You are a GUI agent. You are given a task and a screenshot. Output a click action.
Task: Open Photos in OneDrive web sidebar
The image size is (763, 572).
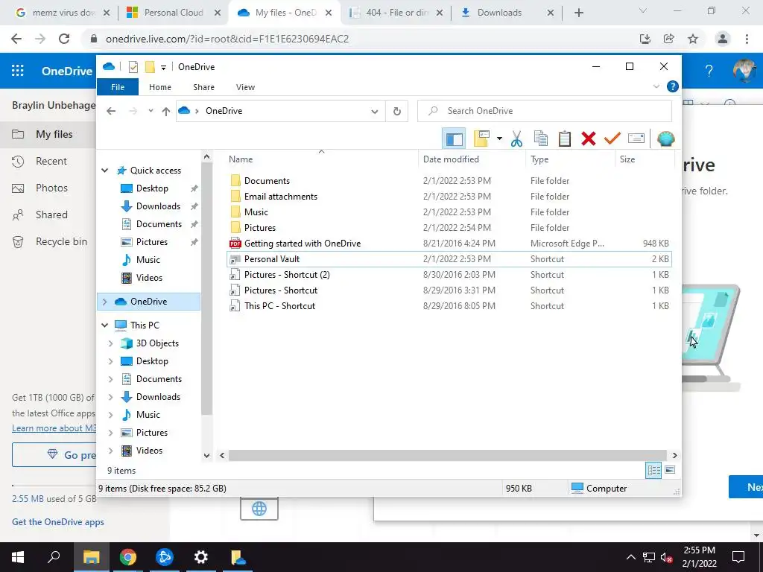coord(51,188)
